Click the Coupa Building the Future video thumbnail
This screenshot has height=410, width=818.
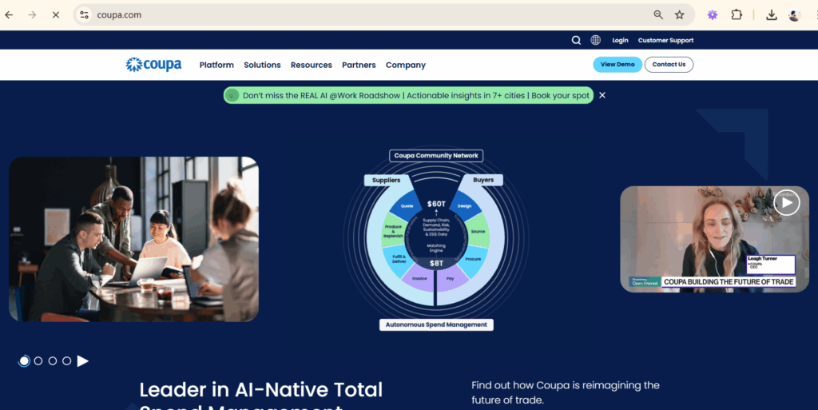pos(714,240)
